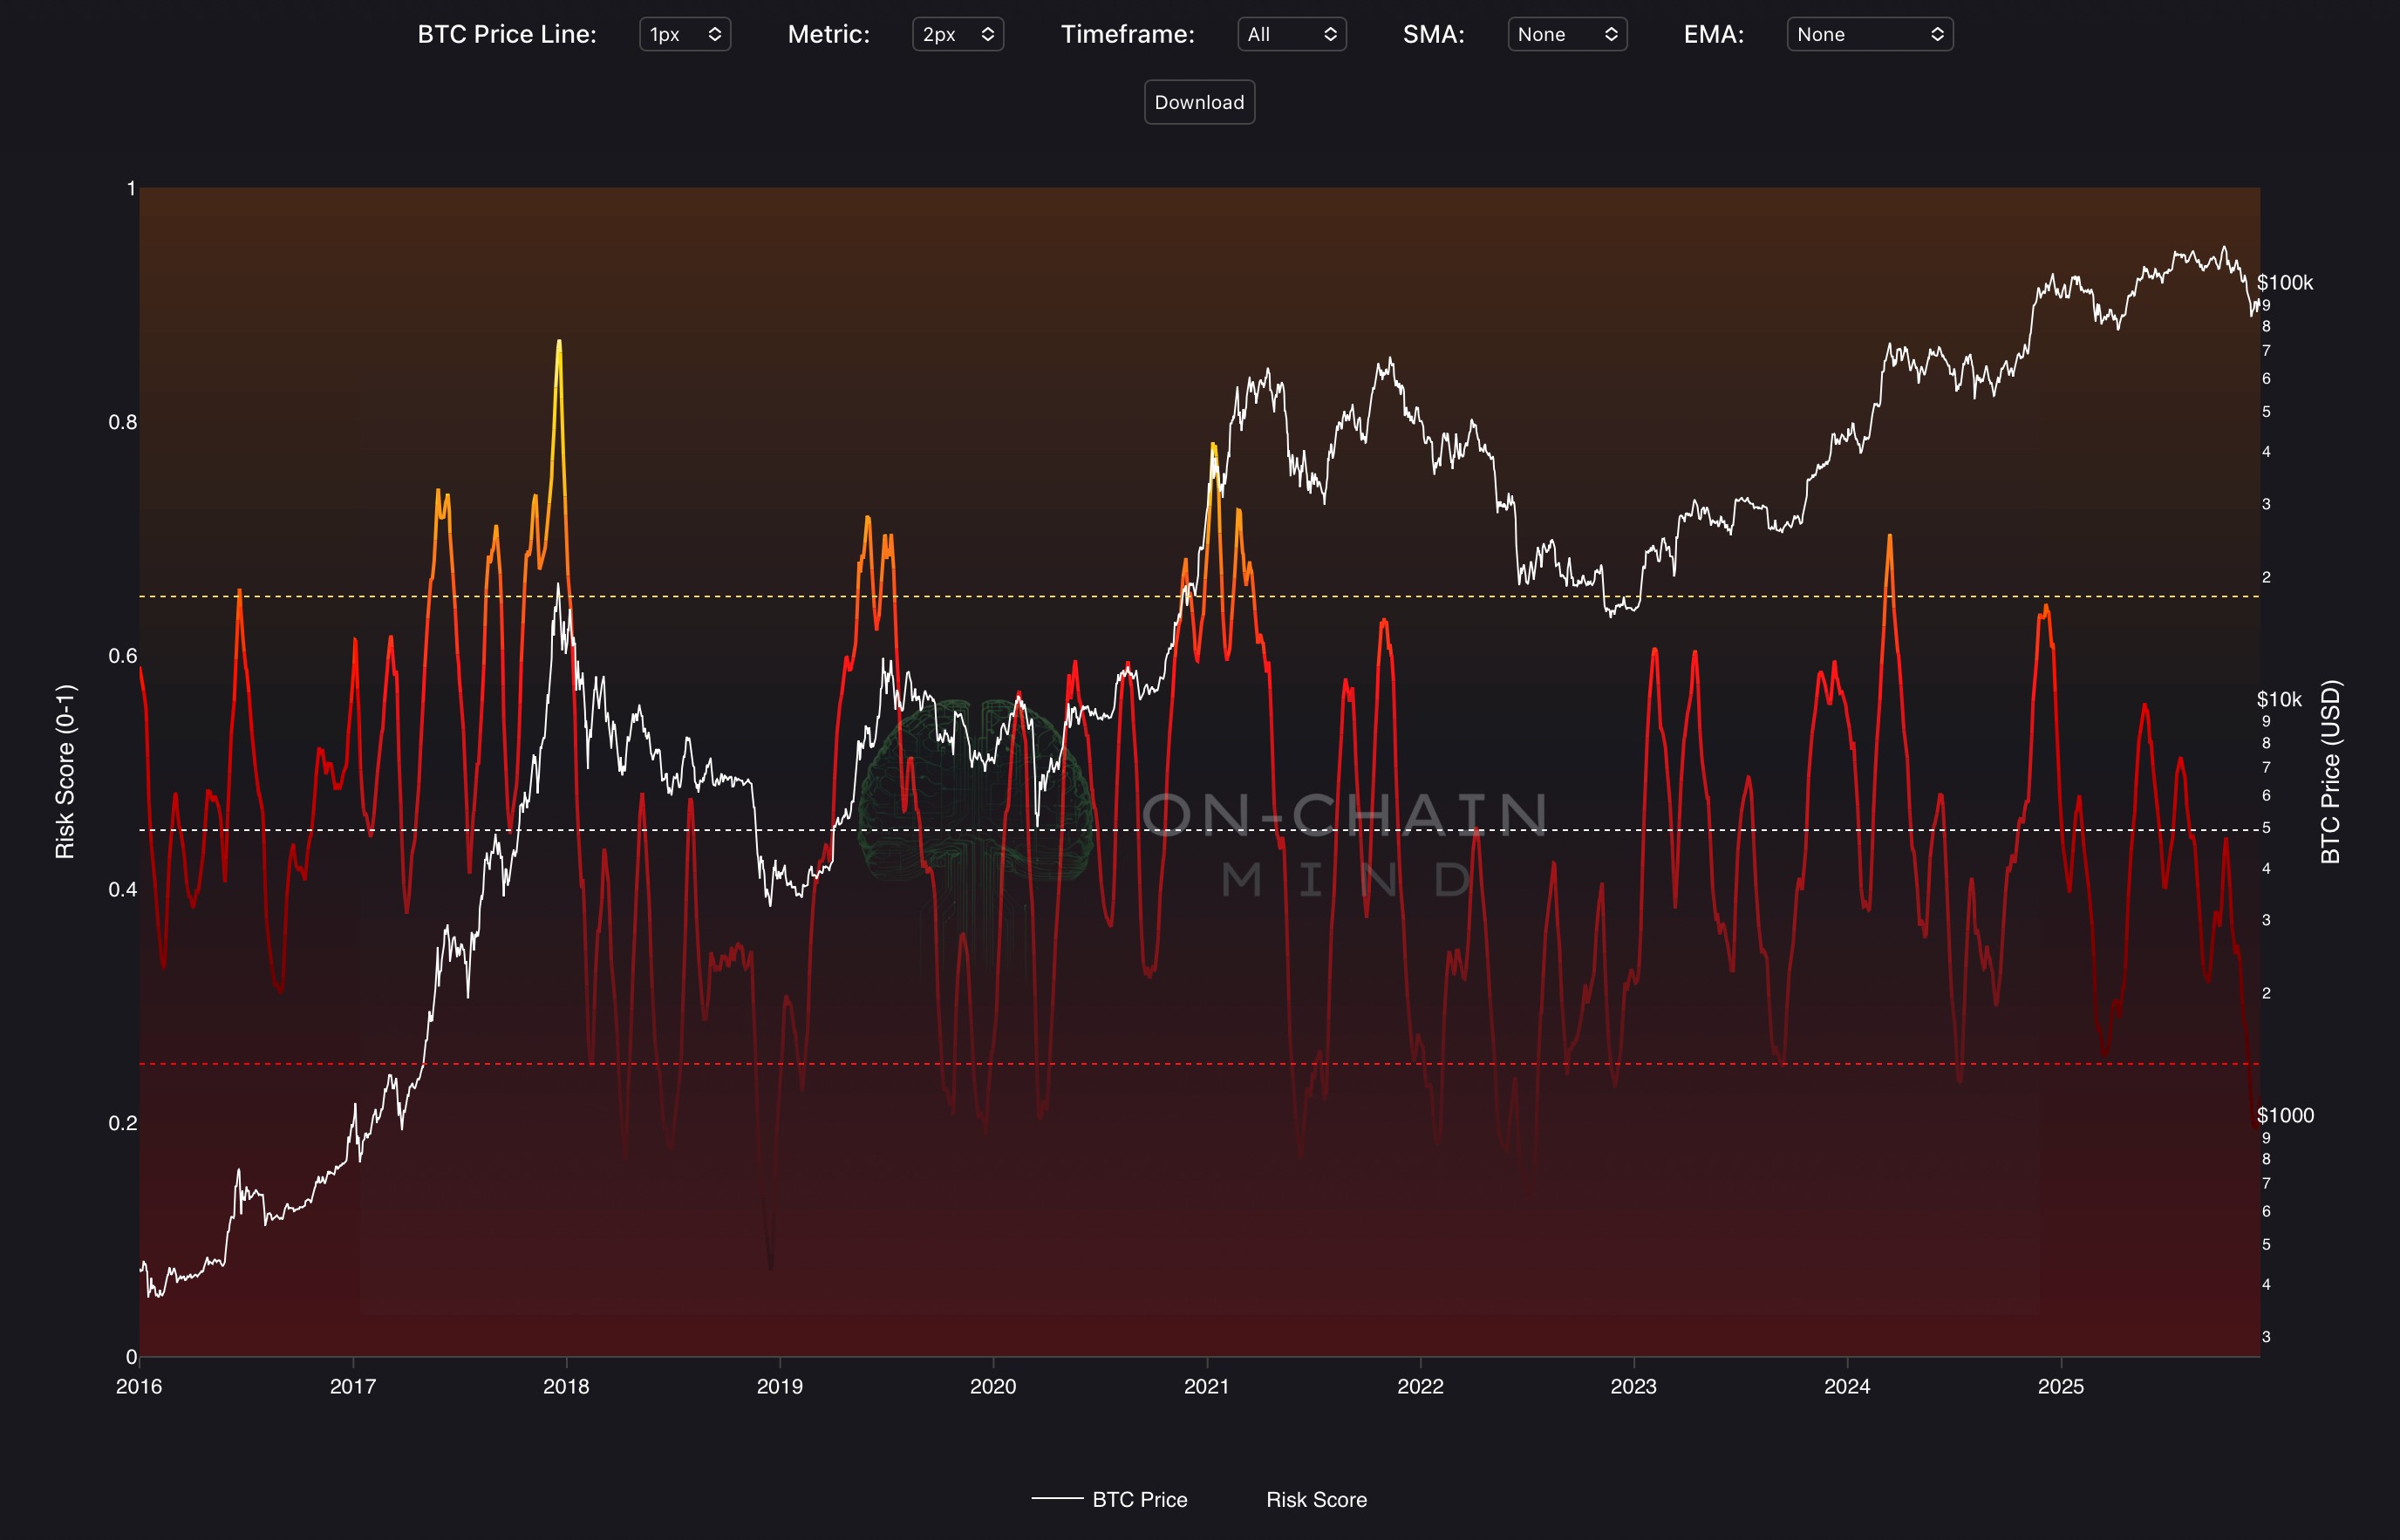Viewport: 2400px width, 1540px height.
Task: Open the SMA dropdown showing None
Action: point(1566,34)
